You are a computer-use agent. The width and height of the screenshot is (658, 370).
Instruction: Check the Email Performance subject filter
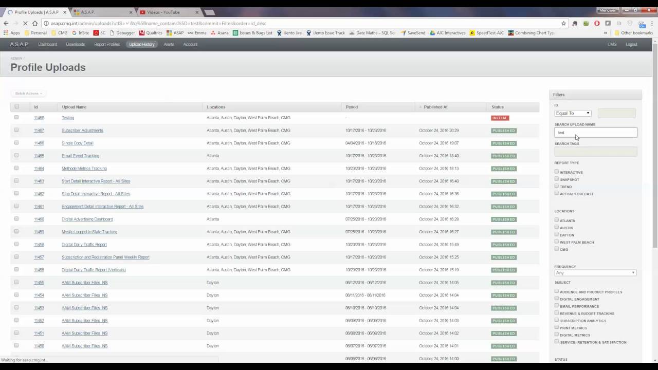coord(556,306)
